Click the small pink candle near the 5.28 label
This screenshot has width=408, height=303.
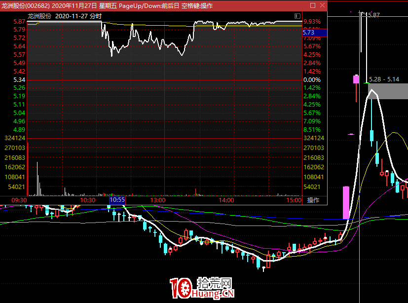356,79
